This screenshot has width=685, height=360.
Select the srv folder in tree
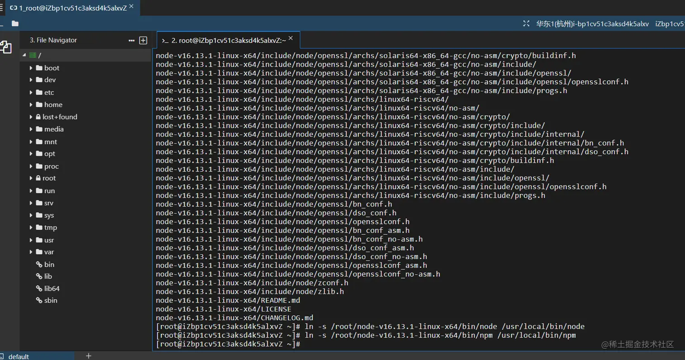click(49, 203)
